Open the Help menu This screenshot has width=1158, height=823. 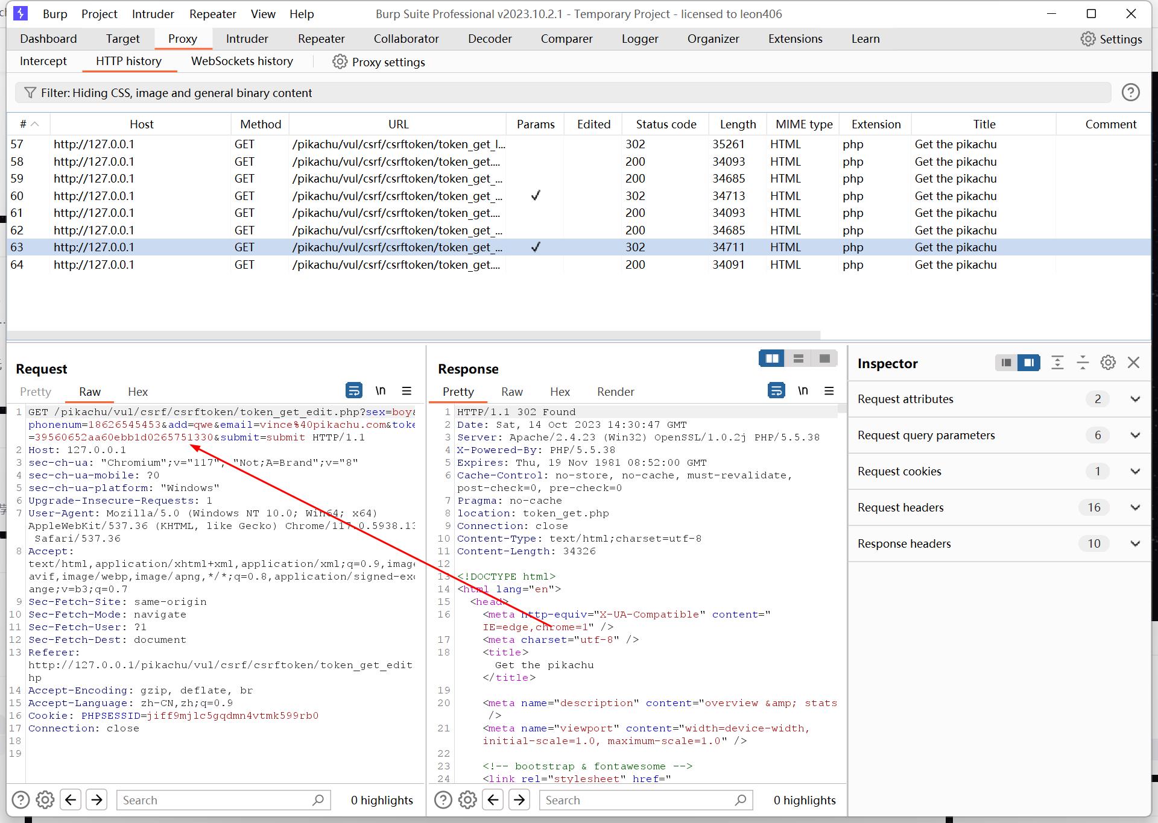click(302, 13)
